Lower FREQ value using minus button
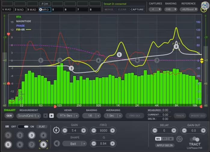Viewport: 210px width, 152px height. pyautogui.click(x=94, y=130)
